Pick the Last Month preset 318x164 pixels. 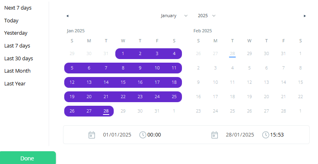click(18, 71)
